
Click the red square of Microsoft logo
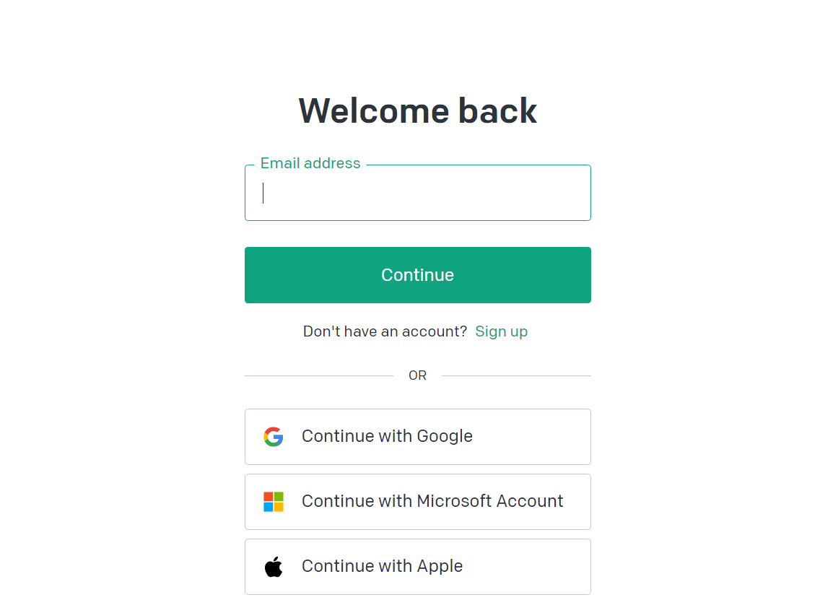tap(269, 496)
